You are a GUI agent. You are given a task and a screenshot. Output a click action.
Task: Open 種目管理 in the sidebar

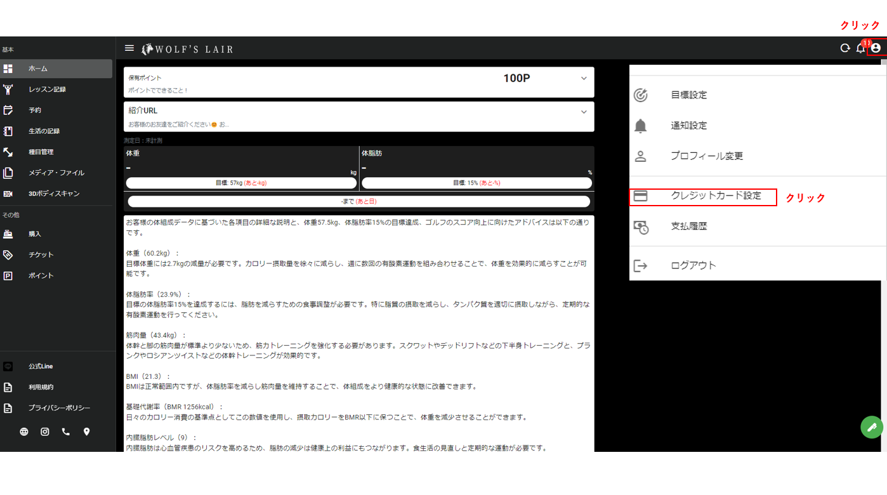point(56,152)
